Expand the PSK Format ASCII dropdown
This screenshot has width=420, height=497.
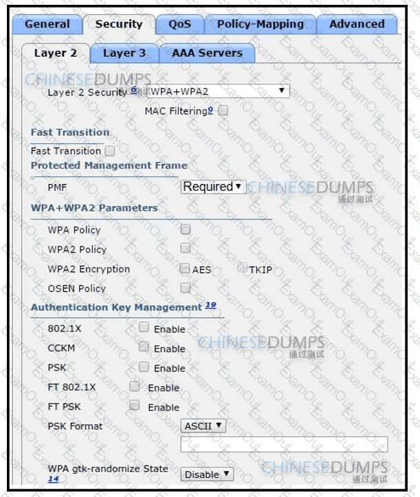(x=203, y=426)
